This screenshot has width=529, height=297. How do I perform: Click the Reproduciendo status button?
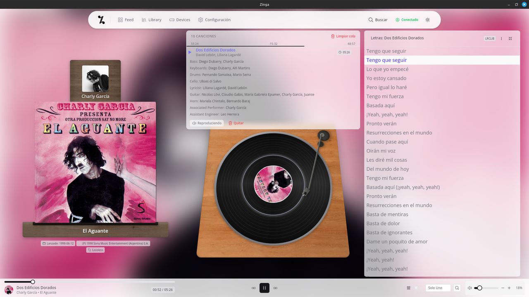(207, 123)
